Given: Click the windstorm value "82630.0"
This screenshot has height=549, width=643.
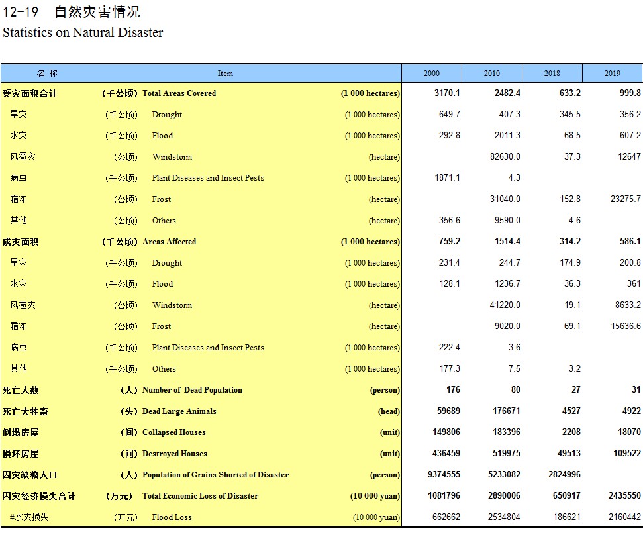Looking at the screenshot, I should [505, 157].
